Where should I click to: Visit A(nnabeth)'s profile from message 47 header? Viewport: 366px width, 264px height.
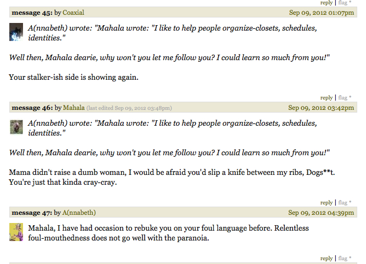point(79,213)
